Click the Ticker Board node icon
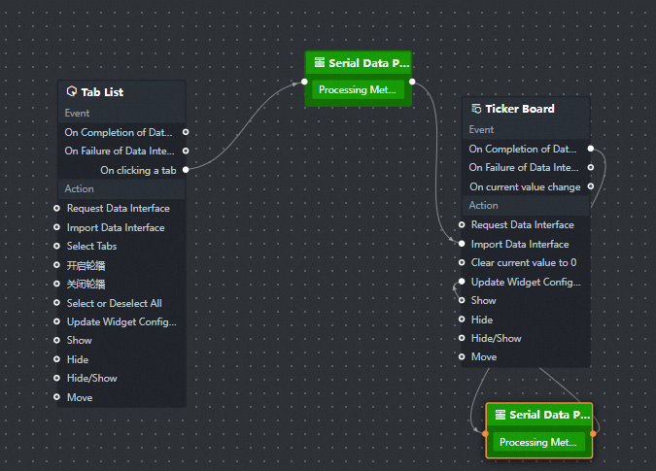The height and width of the screenshot is (471, 656). tap(476, 109)
